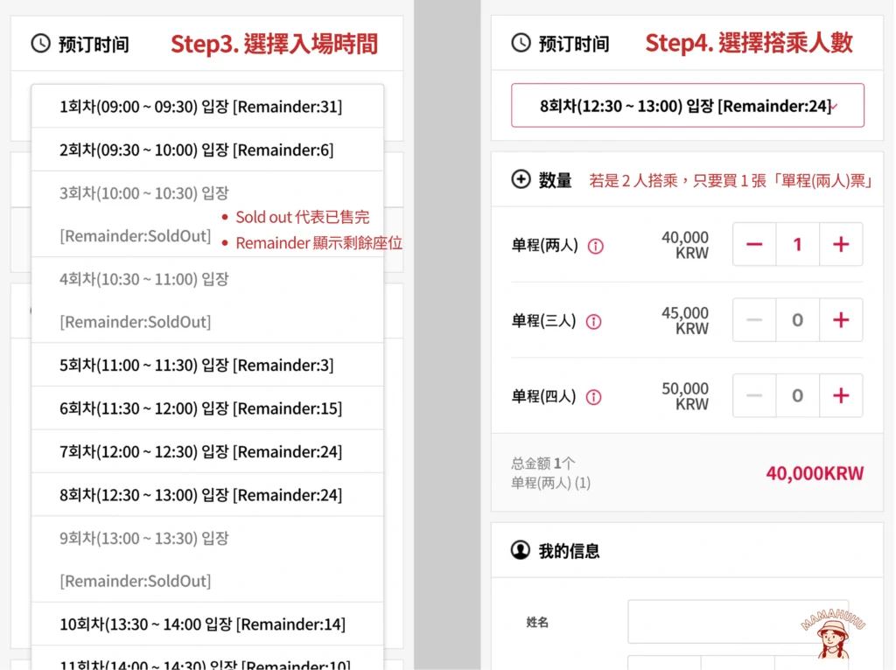Select 6회차 11:30 ~ 12:00 slot
This screenshot has width=896, height=670.
click(207, 408)
